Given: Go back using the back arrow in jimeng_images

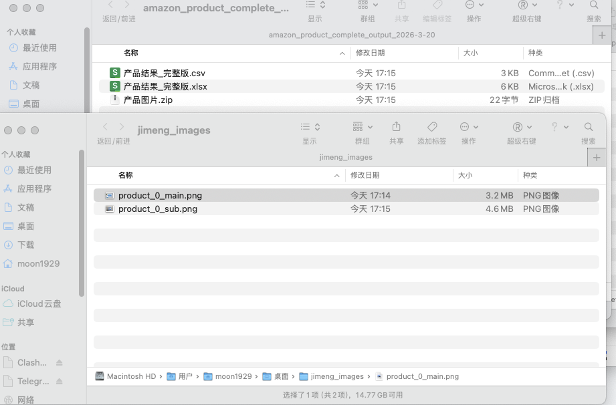Looking at the screenshot, I should tap(105, 127).
